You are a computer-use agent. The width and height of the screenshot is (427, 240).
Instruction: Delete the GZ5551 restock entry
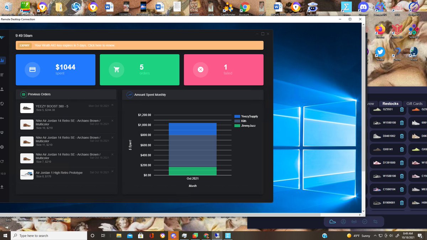tap(402, 110)
